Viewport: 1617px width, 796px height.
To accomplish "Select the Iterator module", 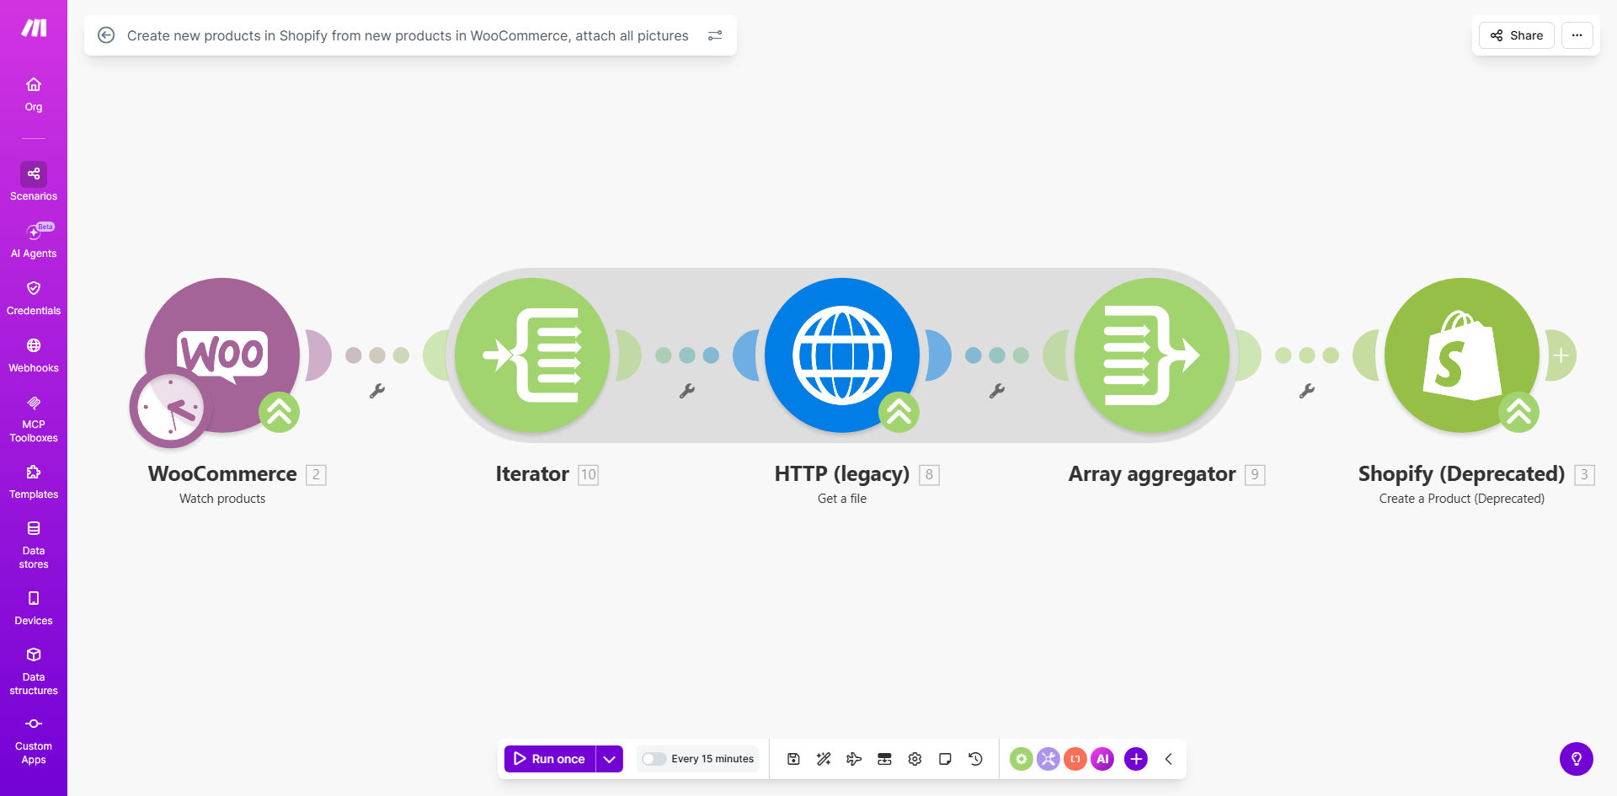I will 532,355.
